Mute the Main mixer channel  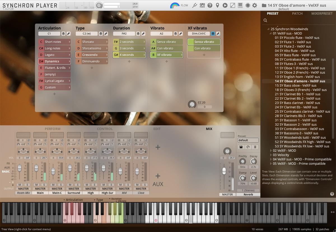[x=37, y=185]
